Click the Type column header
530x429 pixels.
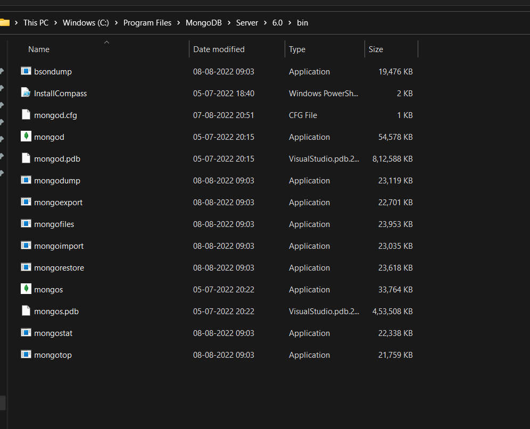click(297, 49)
